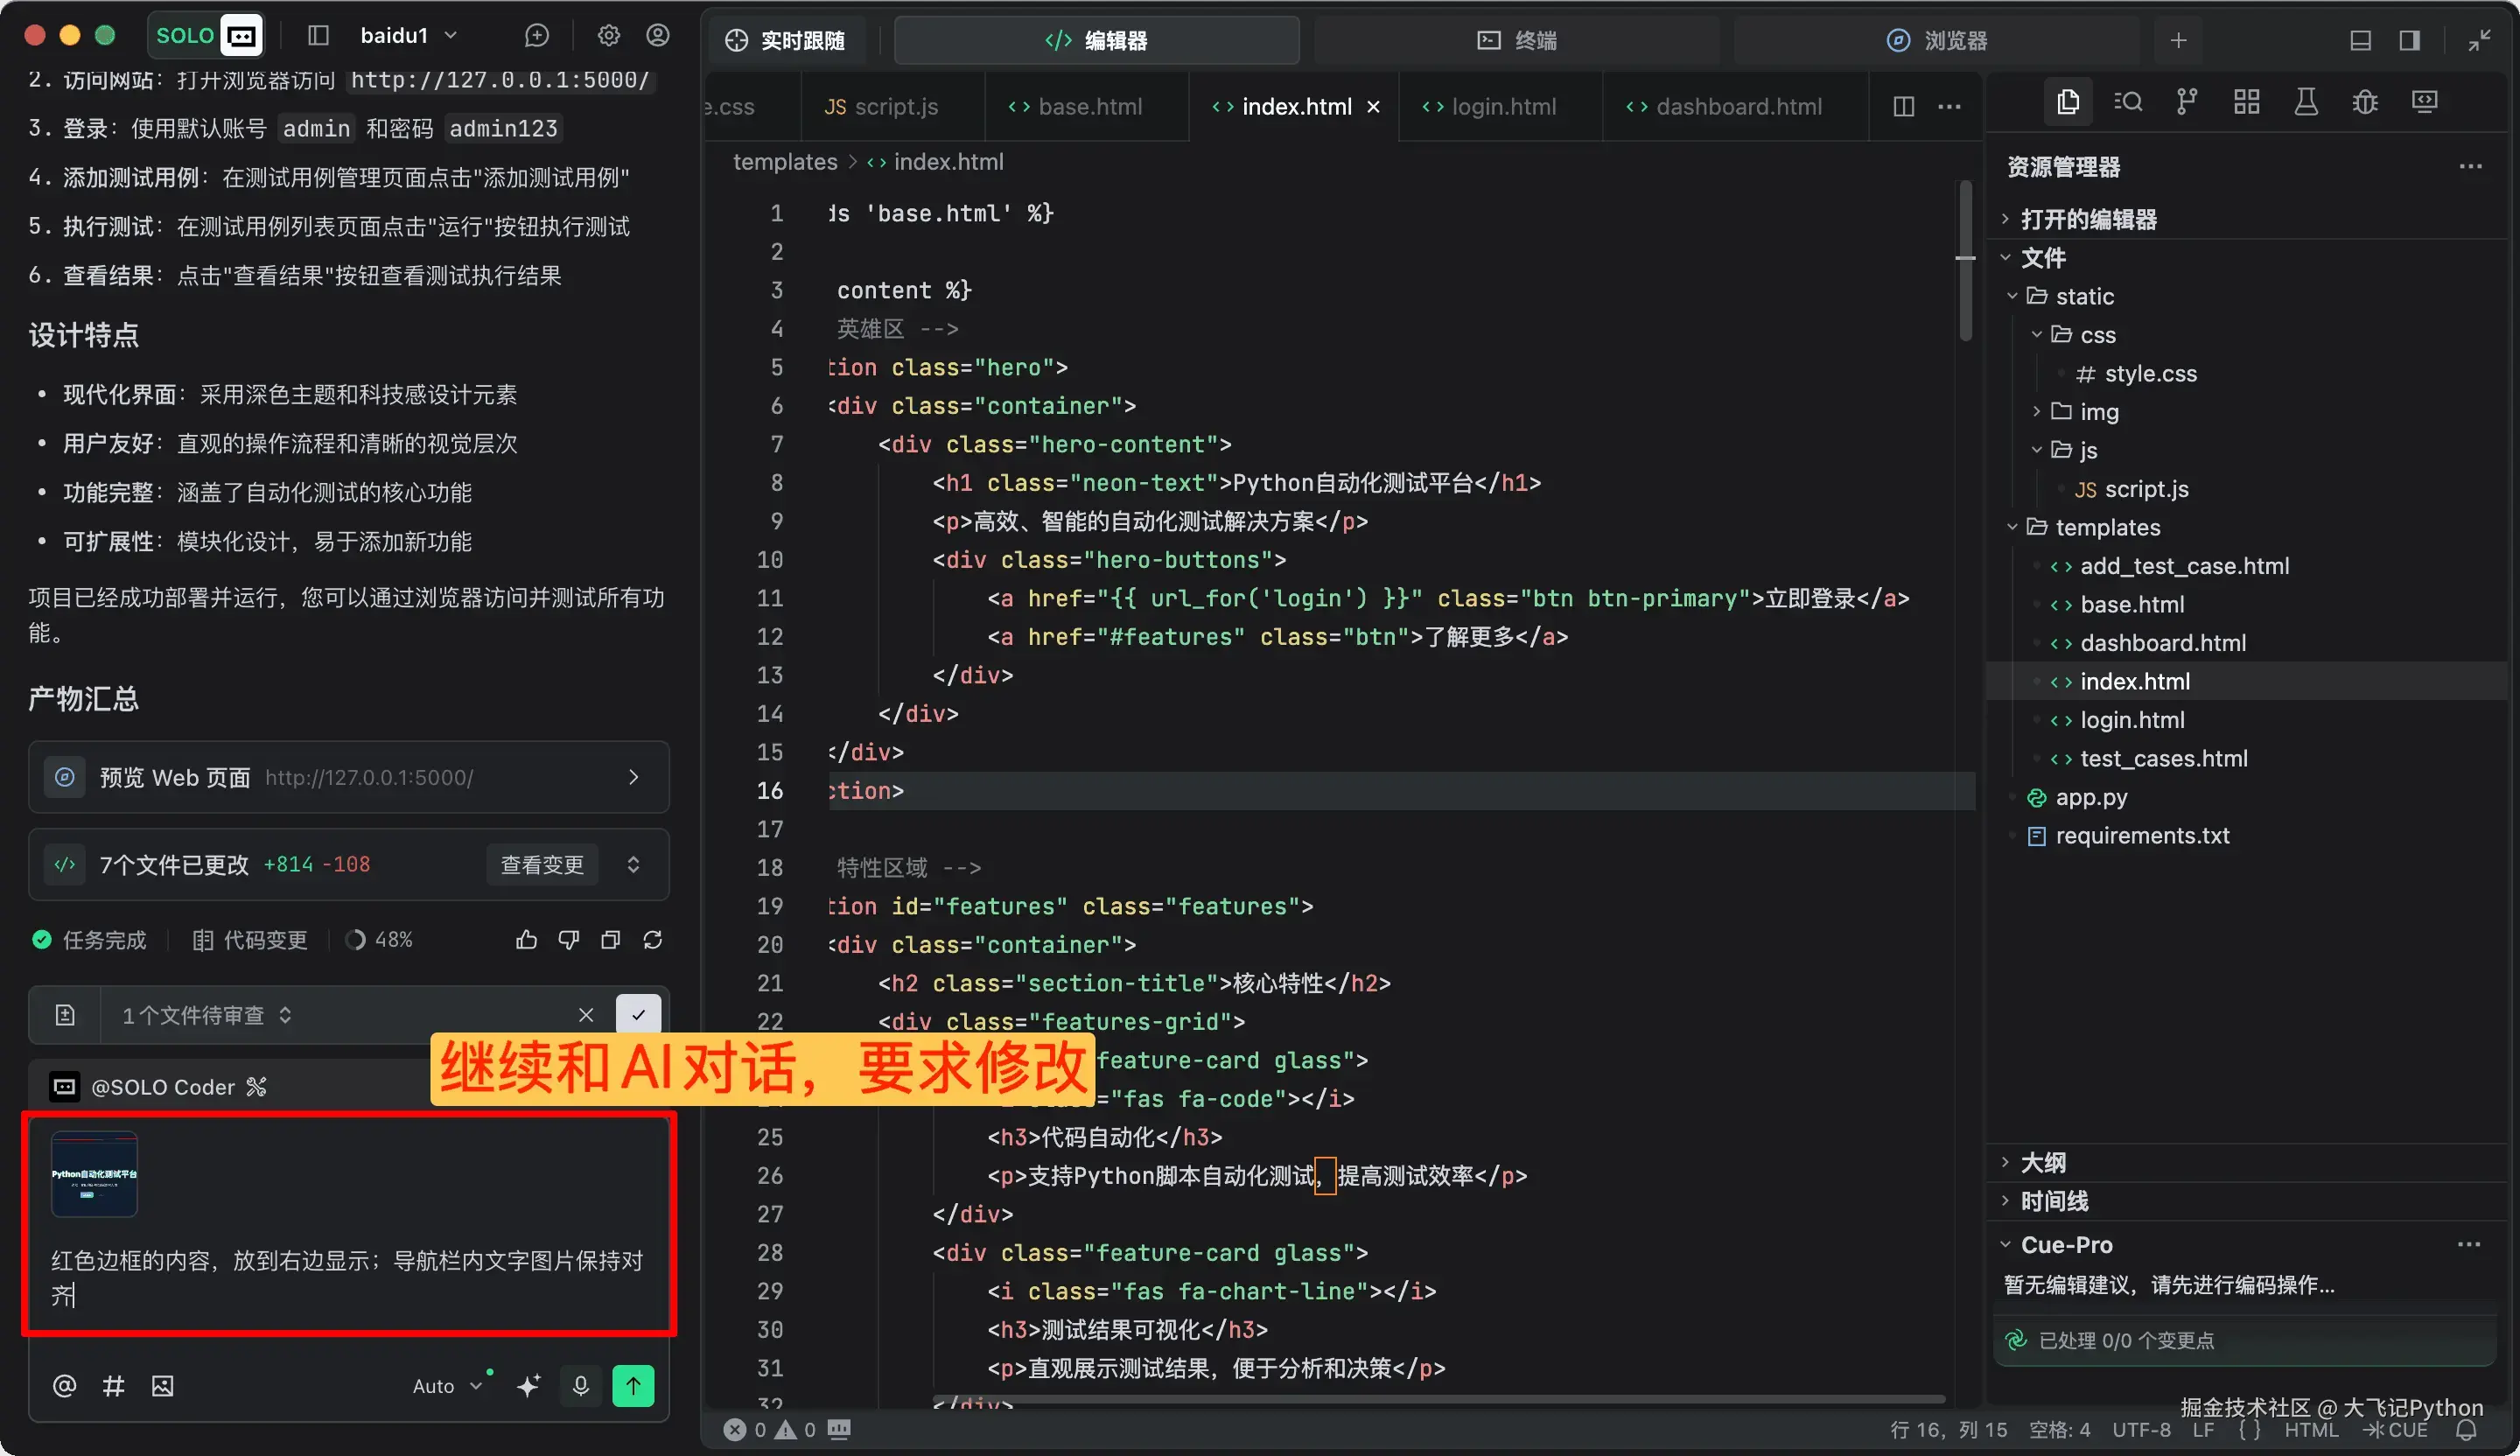Send the message with green arrow button
The image size is (2520, 1456).
click(x=633, y=1385)
